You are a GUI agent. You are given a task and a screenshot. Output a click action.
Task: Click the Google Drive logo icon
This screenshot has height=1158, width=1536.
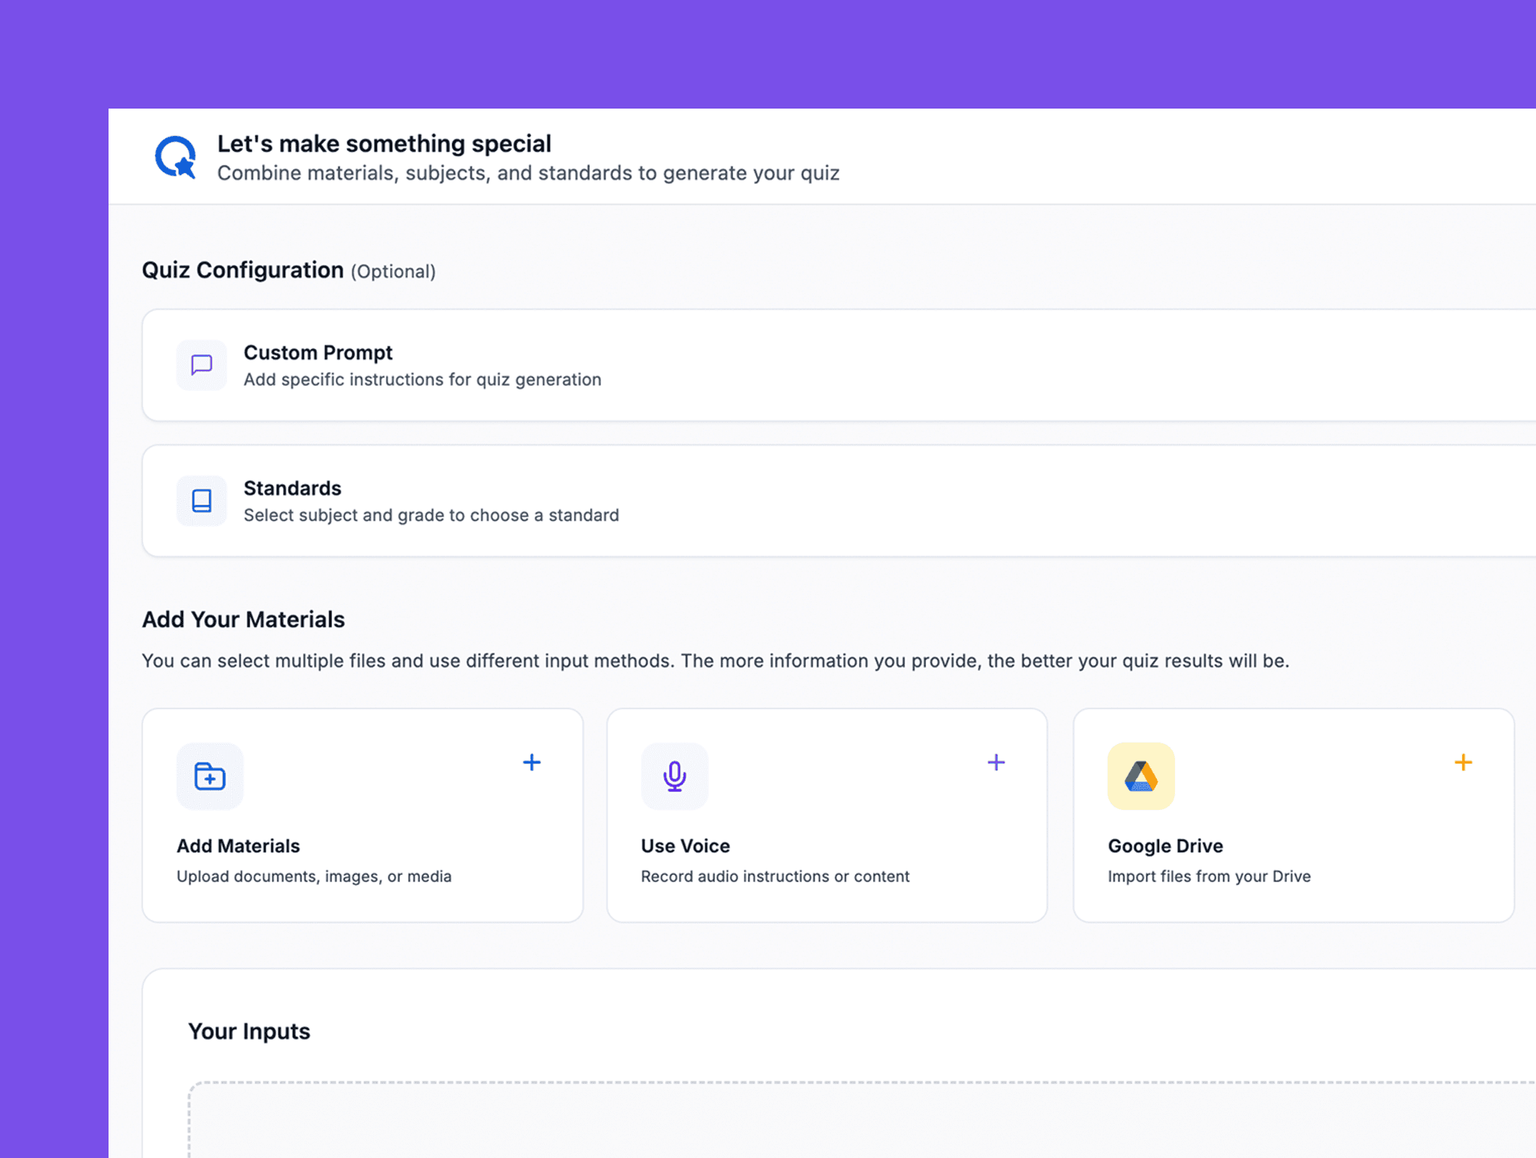pyautogui.click(x=1140, y=776)
